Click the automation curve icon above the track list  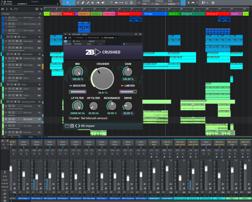pyautogui.click(x=16, y=9)
